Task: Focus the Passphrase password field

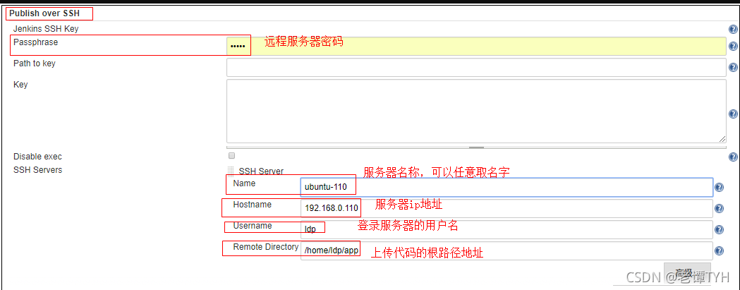Action: pos(476,47)
